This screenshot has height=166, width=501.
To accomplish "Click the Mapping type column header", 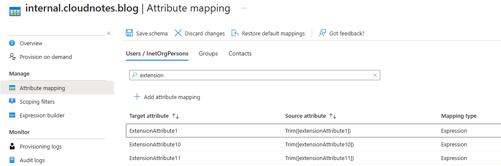I will click(x=459, y=116).
